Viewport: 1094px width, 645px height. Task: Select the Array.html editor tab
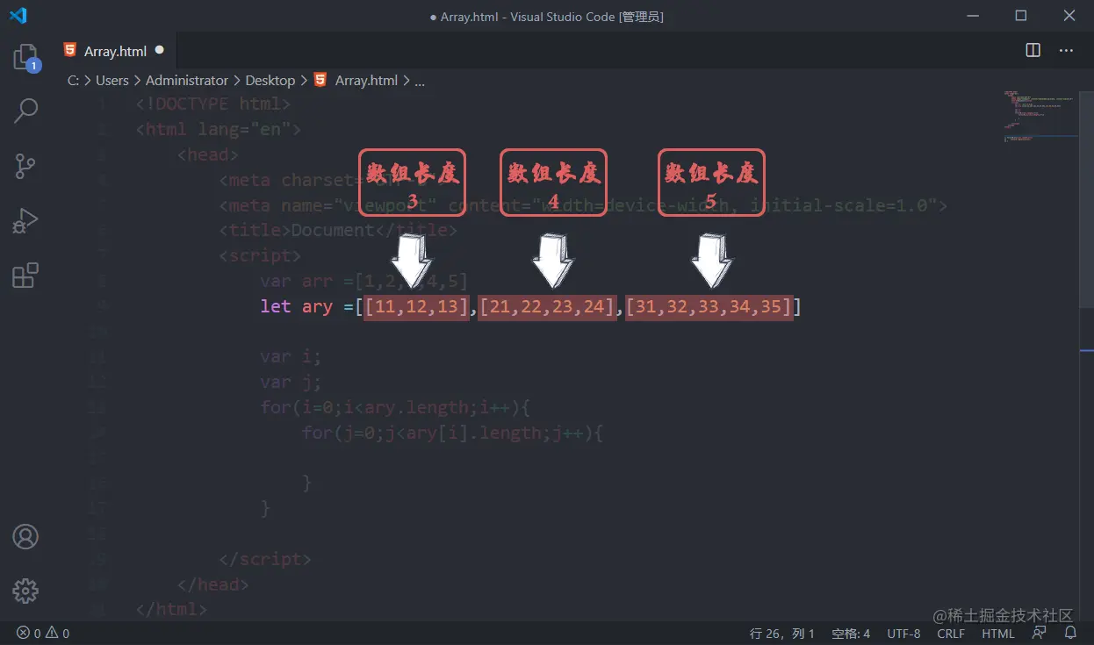coord(114,51)
